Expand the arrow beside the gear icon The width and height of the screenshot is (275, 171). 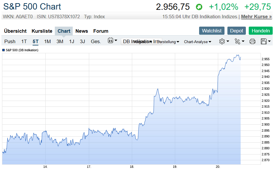[x=228, y=41]
